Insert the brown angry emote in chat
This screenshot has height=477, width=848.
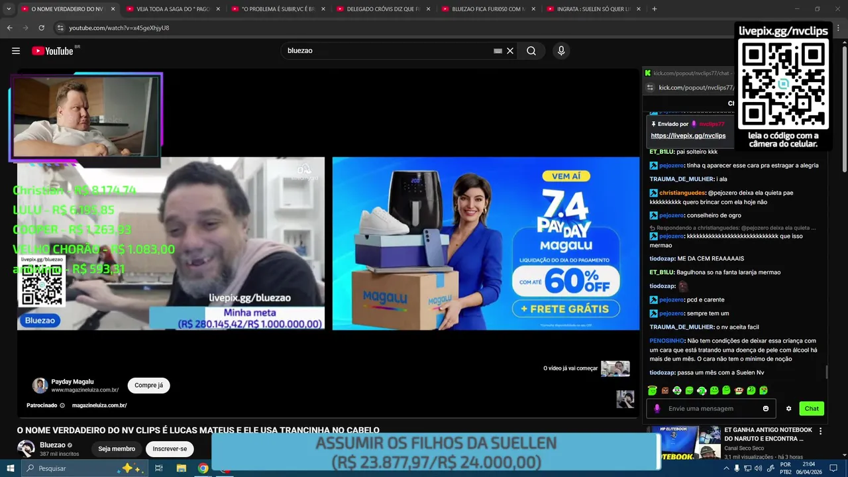(x=664, y=391)
